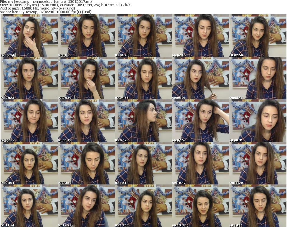Select the thumbnail frame at 00:03:59
The height and width of the screenshot is (227, 287).
pos(86,78)
